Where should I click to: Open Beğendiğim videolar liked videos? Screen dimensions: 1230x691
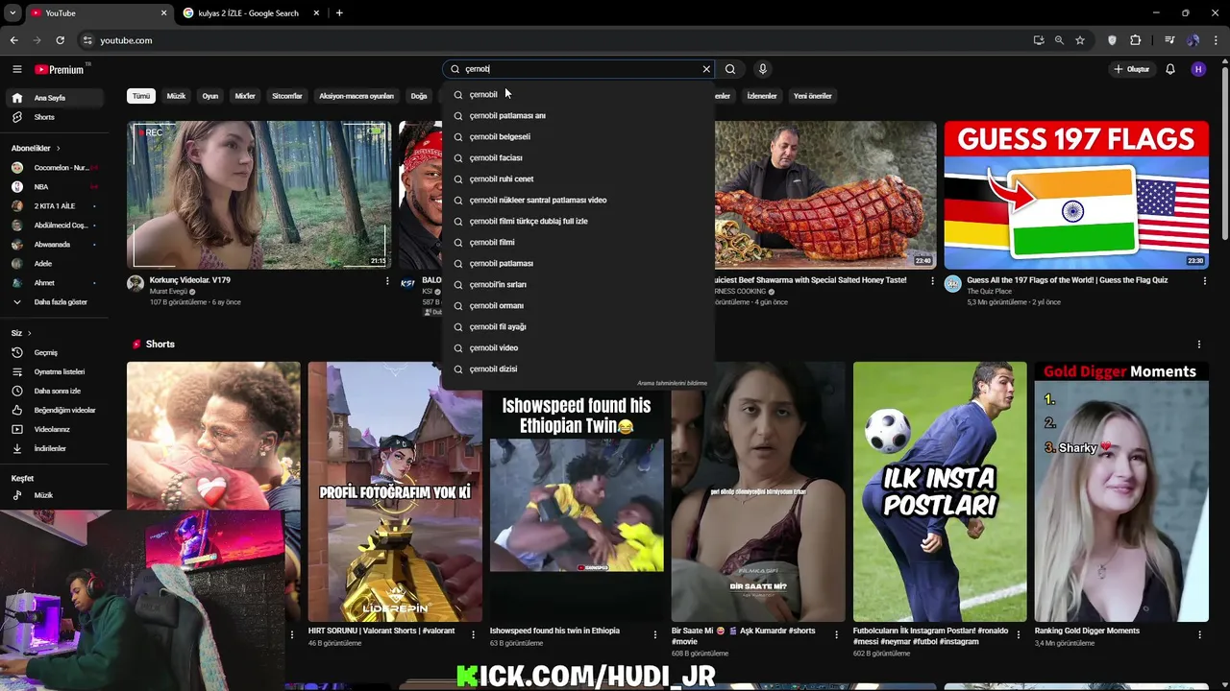[55, 410]
